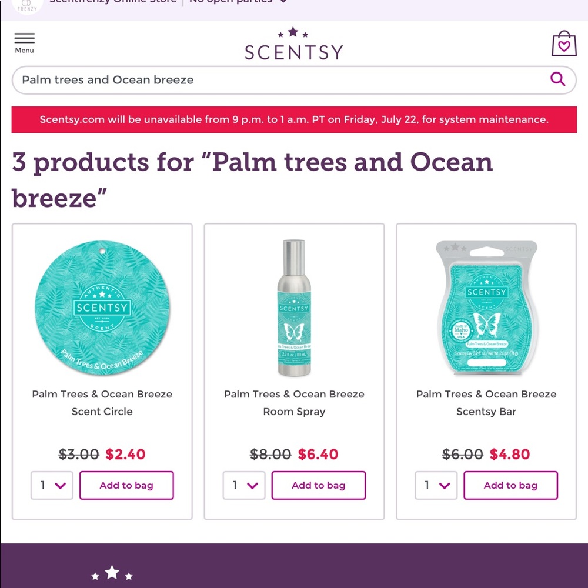Open the quantity dropdown for the Scent Circle
588x588 pixels.
(52, 485)
